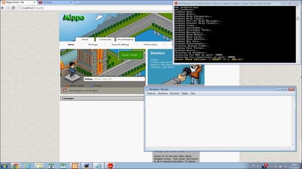This screenshot has width=302, height=169.
Task: Open the Ohje menu in Notepad
Action: (x=193, y=93)
